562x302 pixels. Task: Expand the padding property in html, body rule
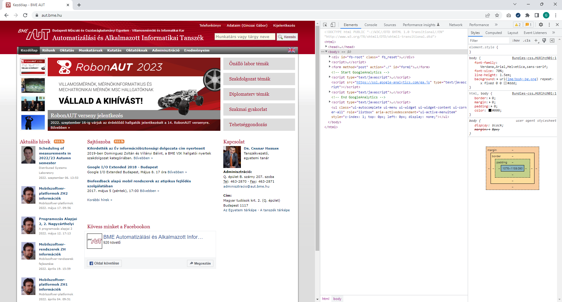click(x=492, y=106)
